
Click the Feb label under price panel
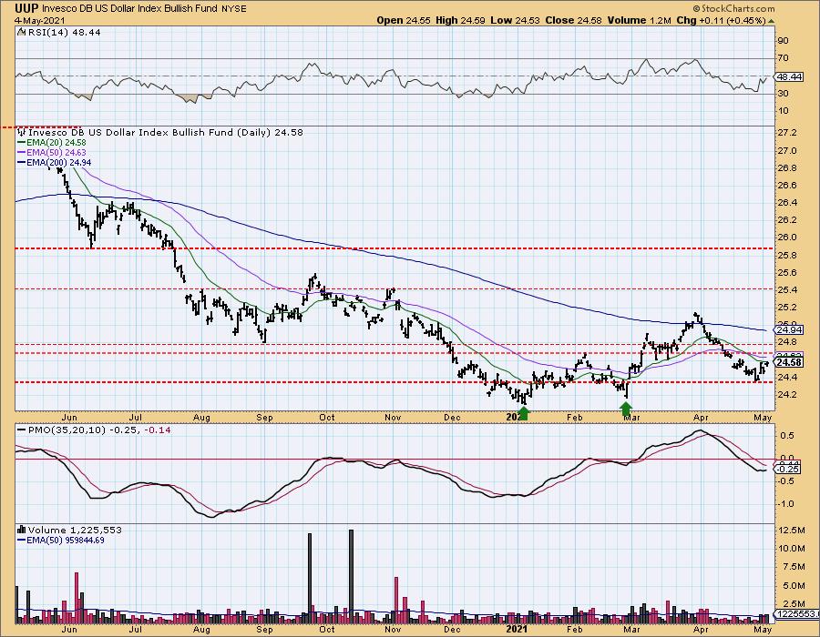click(574, 417)
